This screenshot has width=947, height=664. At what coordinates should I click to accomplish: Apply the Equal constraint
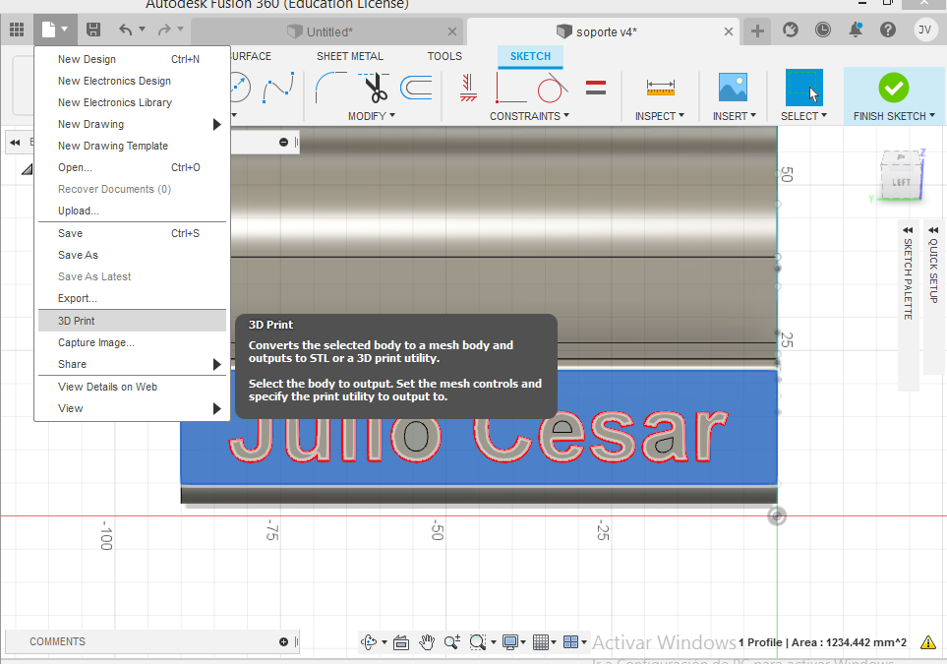(596, 88)
